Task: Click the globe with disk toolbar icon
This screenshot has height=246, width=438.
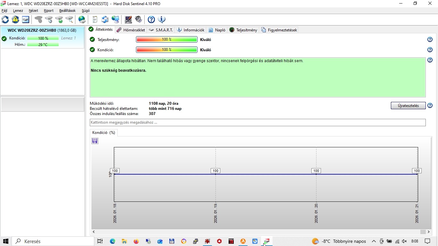Action: [82, 20]
